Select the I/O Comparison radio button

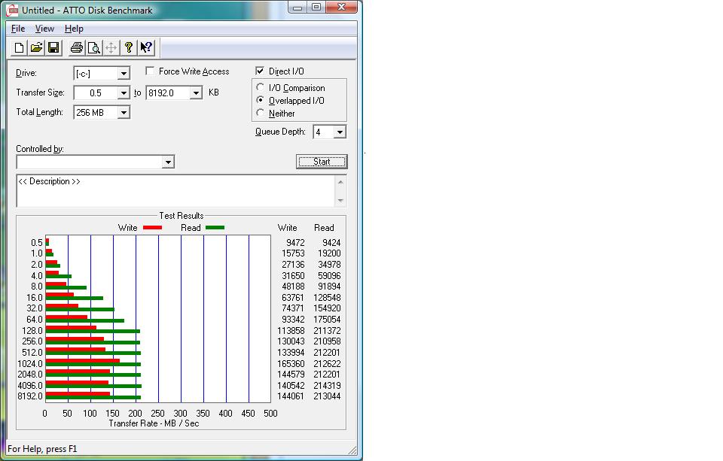coord(261,87)
